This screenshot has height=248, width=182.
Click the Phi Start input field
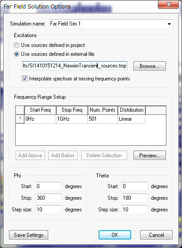pyautogui.click(x=49, y=186)
